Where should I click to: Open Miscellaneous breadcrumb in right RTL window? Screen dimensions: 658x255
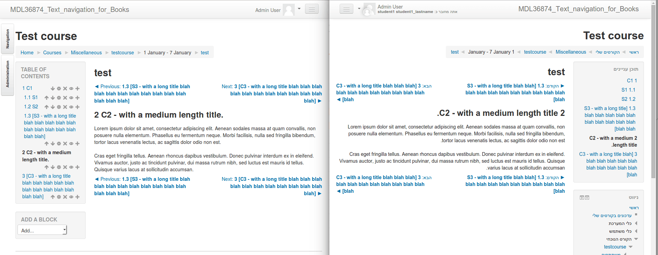coord(571,52)
